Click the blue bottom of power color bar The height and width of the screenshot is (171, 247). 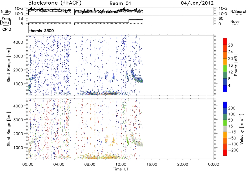click(x=225, y=89)
